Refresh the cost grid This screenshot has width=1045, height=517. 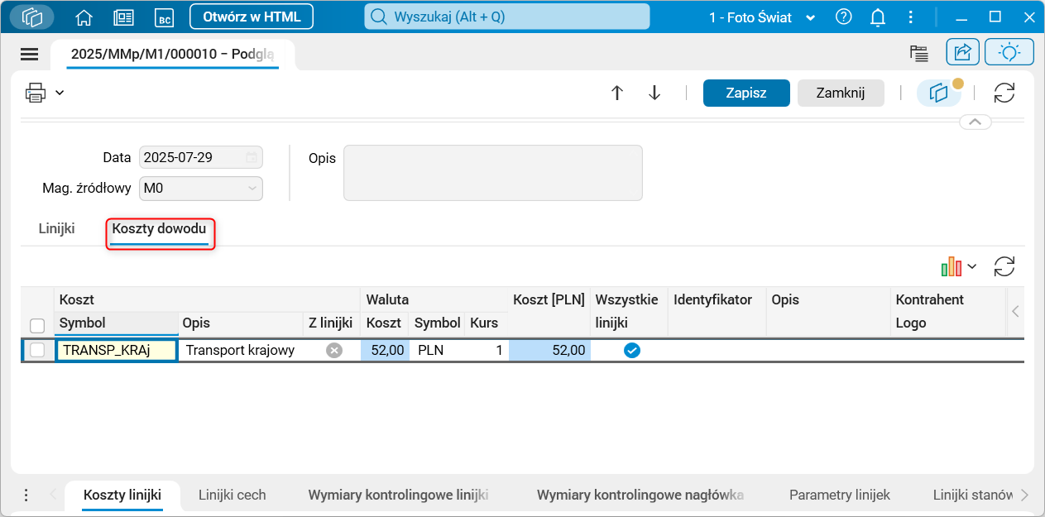pyautogui.click(x=1004, y=266)
